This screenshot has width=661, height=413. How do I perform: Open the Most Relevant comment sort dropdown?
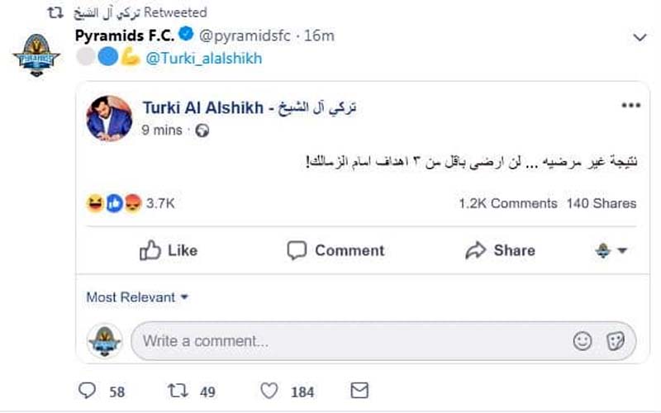(138, 297)
